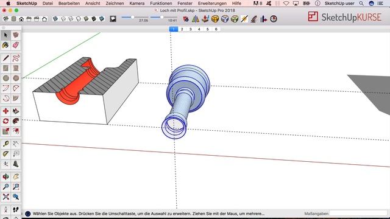
Task: Select the Arc tool
Action: (5, 88)
